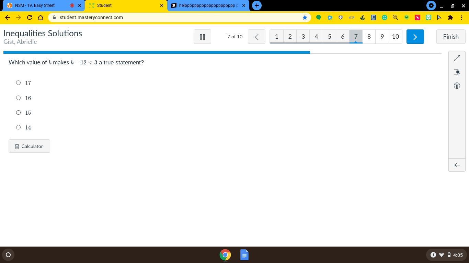This screenshot has height=263, width=469.
Task: Open Chrome from the shelf
Action: tap(225, 255)
